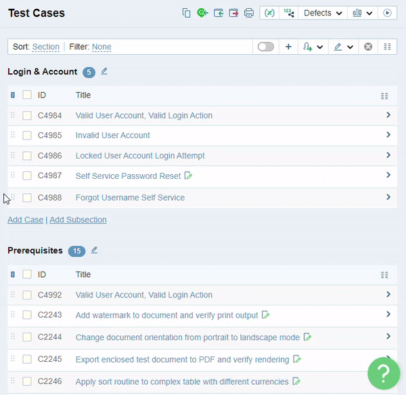Viewport: 406px width, 395px height.
Task: Open the Filter: None option
Action: 101,47
